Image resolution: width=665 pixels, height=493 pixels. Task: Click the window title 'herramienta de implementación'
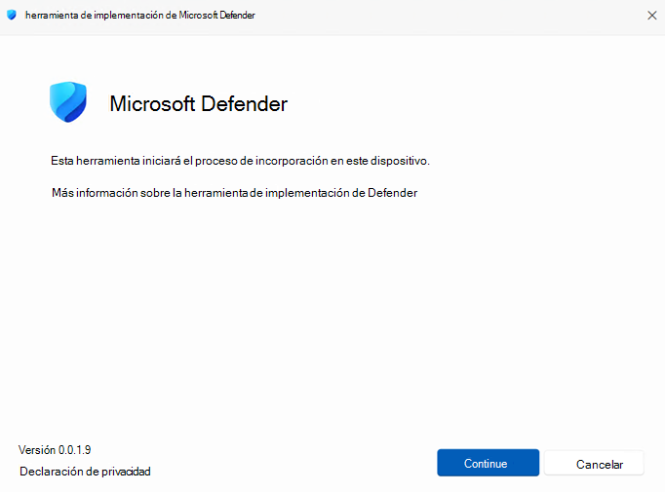[x=140, y=16]
